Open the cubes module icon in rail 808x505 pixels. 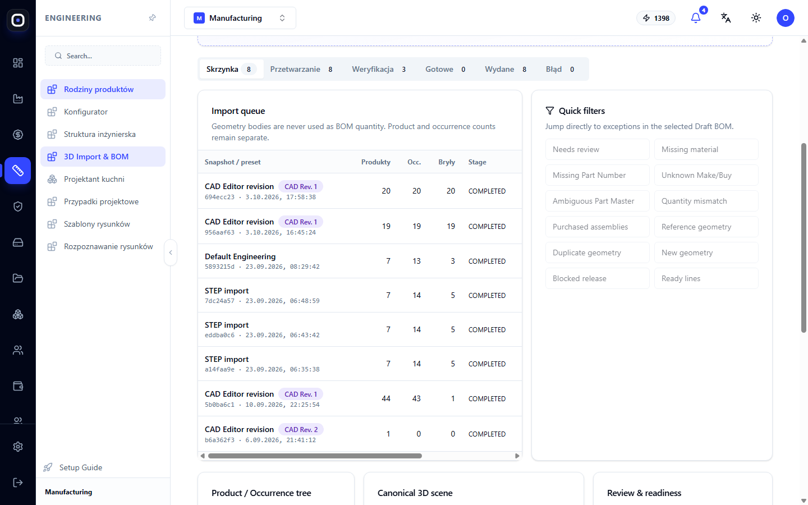point(18,314)
